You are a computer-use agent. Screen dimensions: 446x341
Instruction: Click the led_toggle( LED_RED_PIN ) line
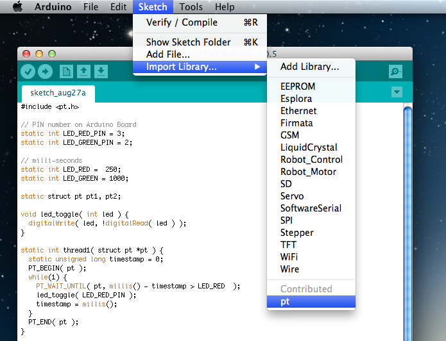click(x=86, y=295)
